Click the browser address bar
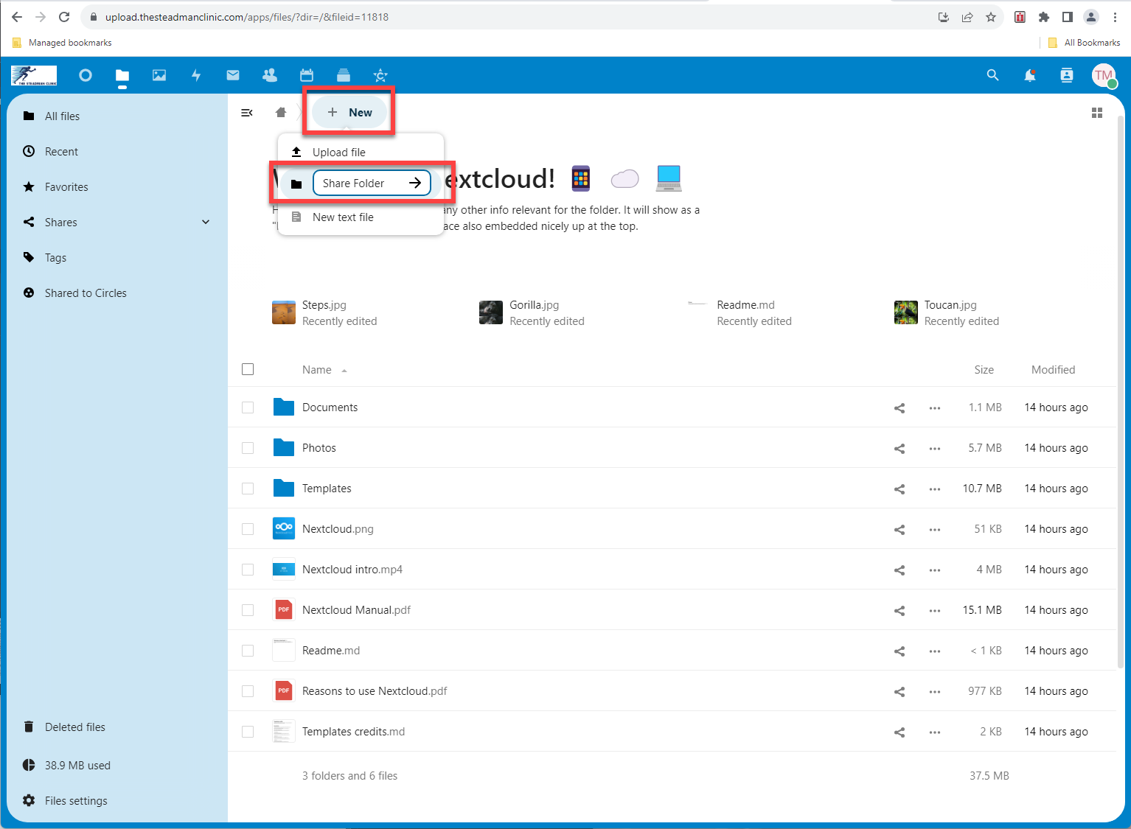This screenshot has width=1131, height=829. tap(509, 17)
